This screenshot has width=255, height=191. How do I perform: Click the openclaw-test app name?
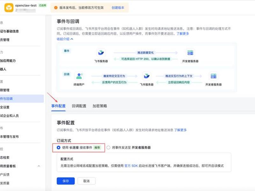point(26,5)
